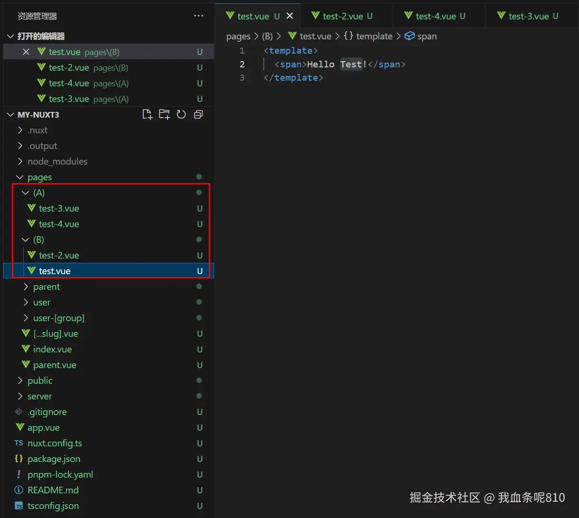Select test-3.vue in the open editors list
Viewport: 579px width, 518px height.
(109, 99)
